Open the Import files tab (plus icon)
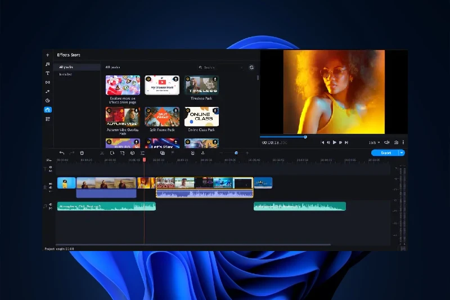Image resolution: width=450 pixels, height=300 pixels. click(48, 55)
